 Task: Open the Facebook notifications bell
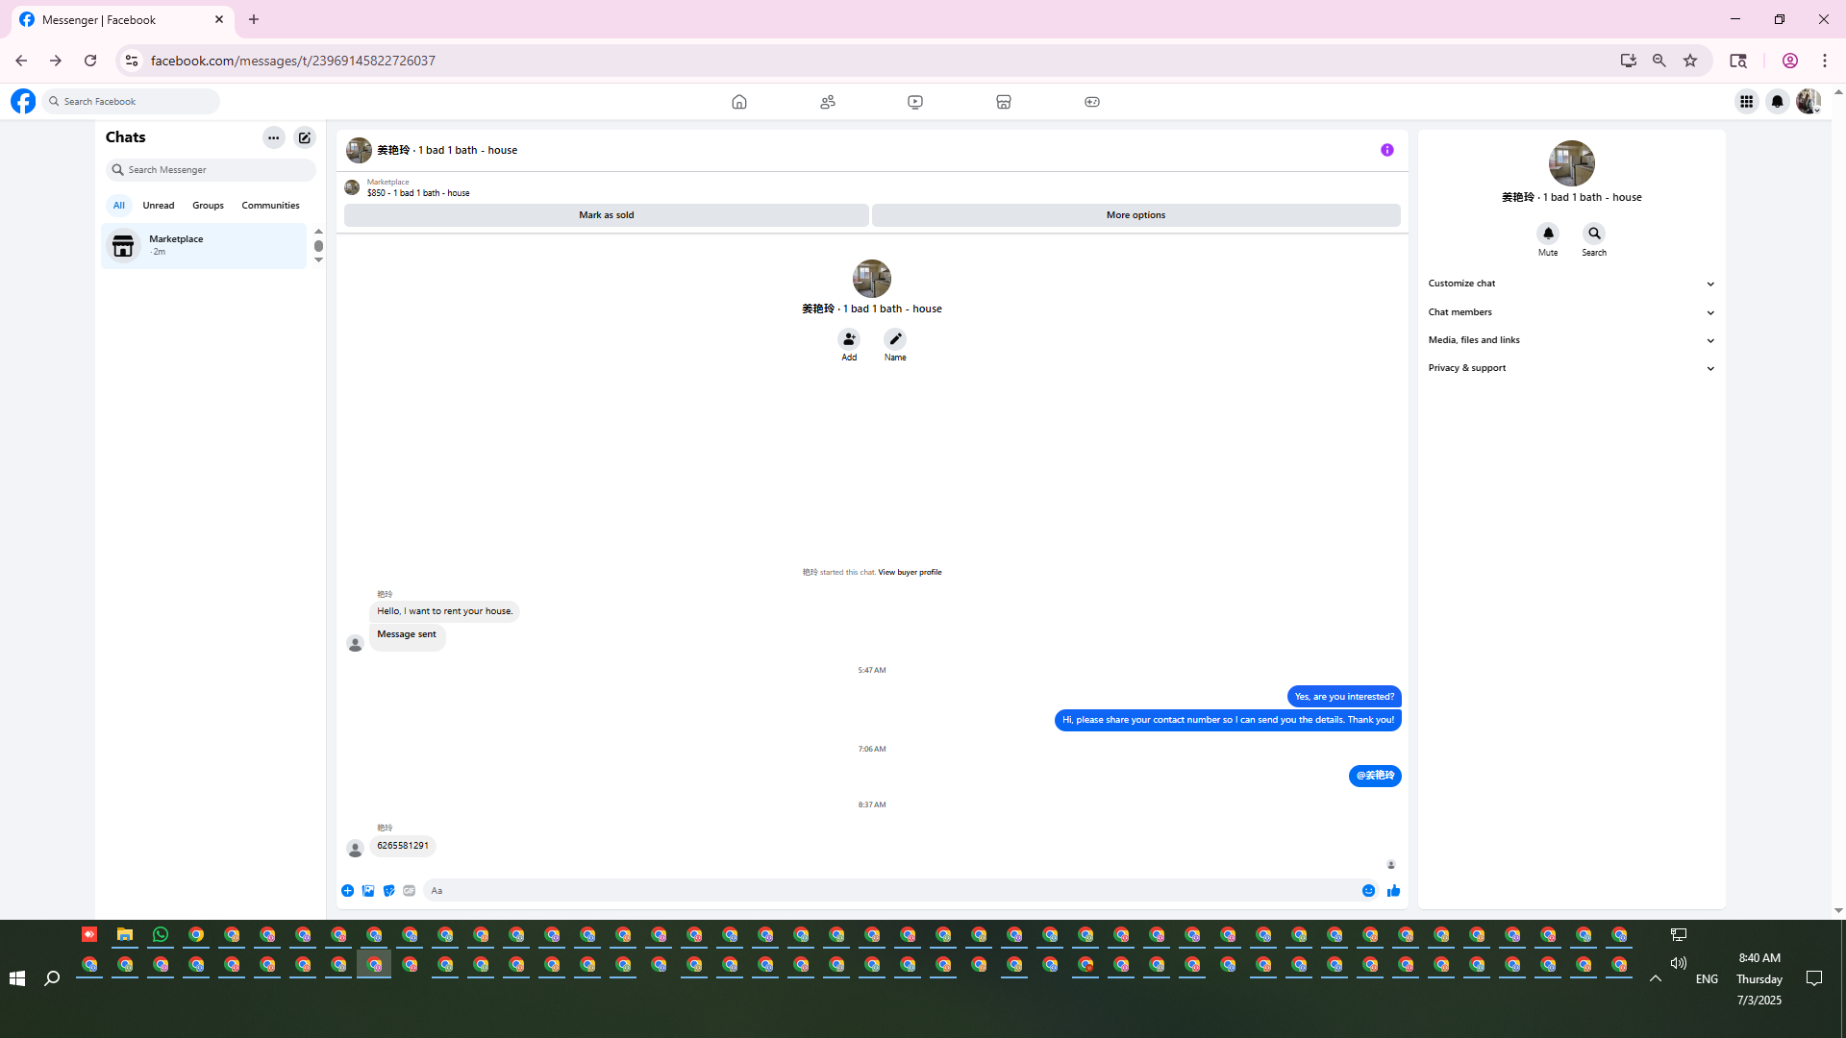[x=1777, y=102]
